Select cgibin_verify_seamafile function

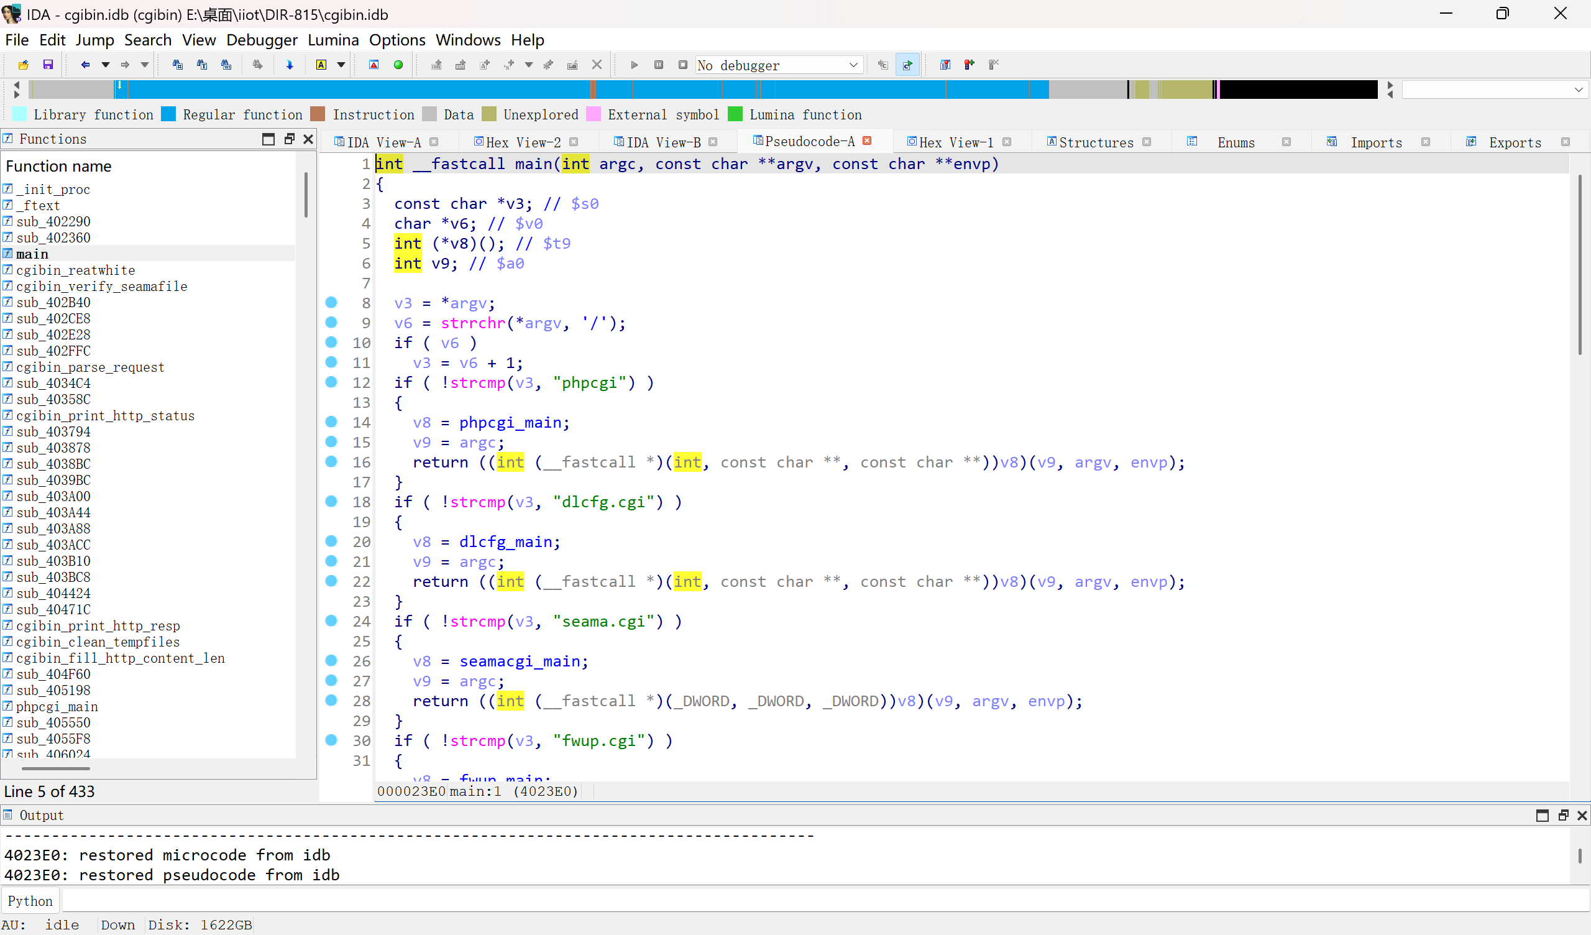point(149,286)
